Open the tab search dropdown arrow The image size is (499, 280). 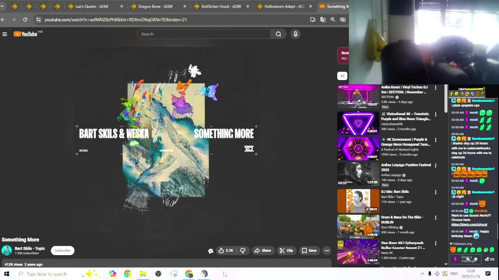point(2,6)
